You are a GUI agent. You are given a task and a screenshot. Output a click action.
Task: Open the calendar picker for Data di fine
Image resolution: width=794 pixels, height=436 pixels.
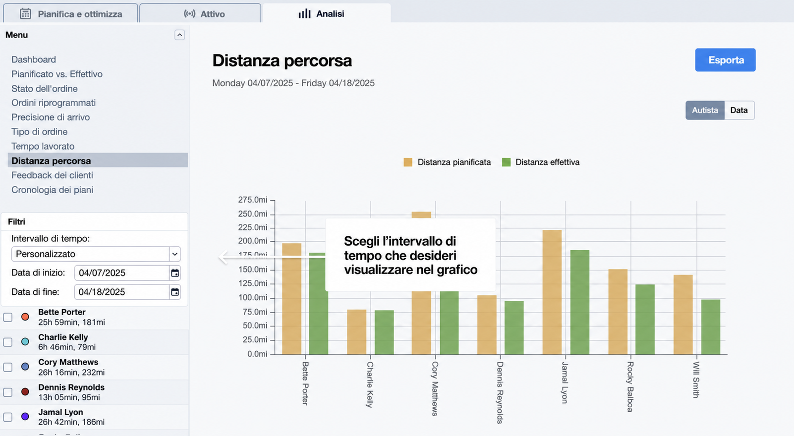[x=175, y=292]
